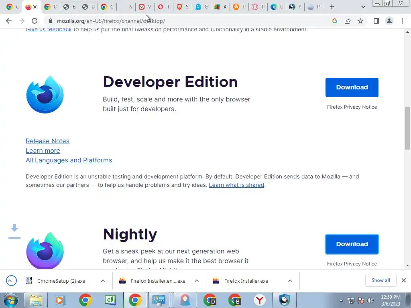Open Chrome with B badge on taskbar

click(234, 300)
